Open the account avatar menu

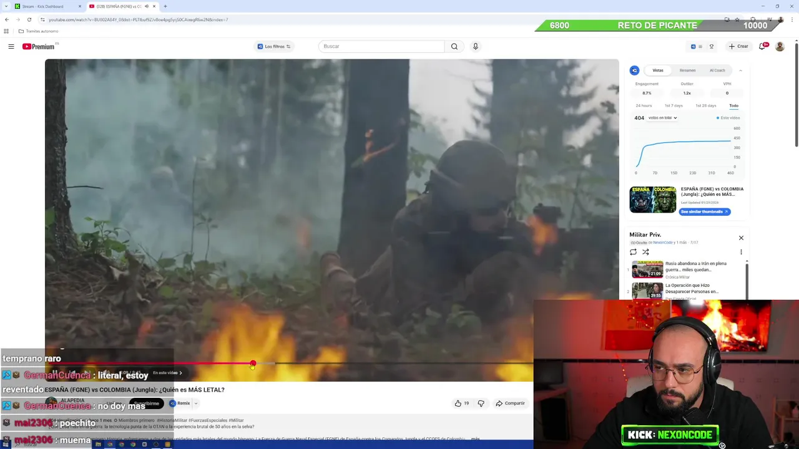pos(780,46)
